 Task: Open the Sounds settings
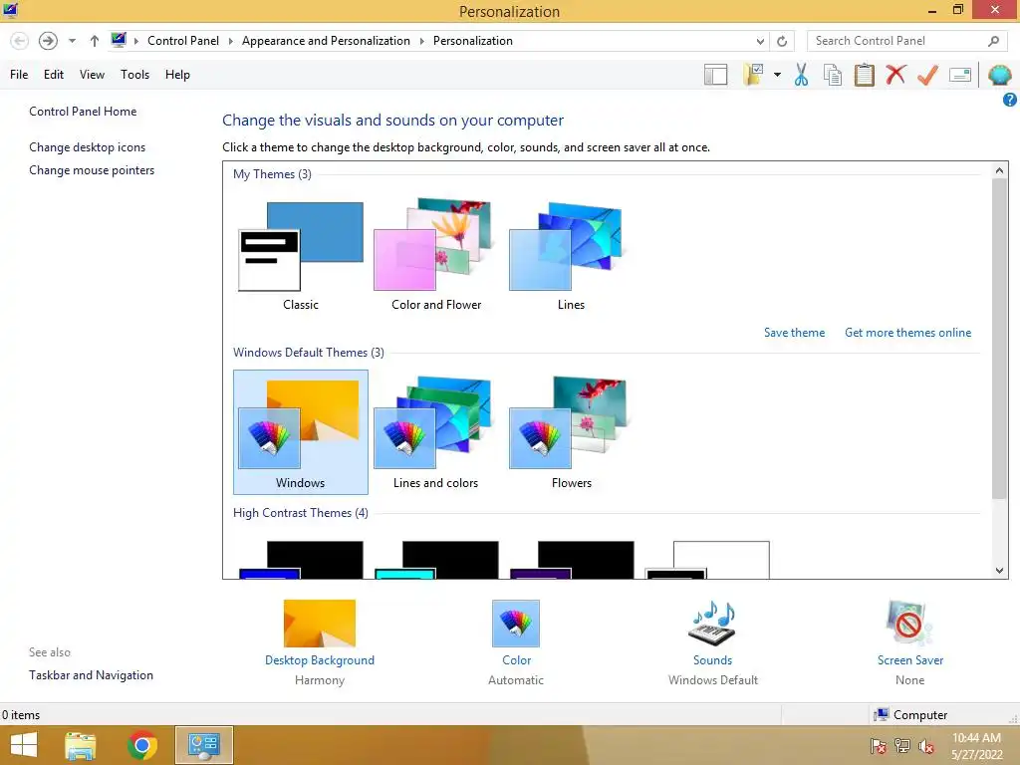712,634
